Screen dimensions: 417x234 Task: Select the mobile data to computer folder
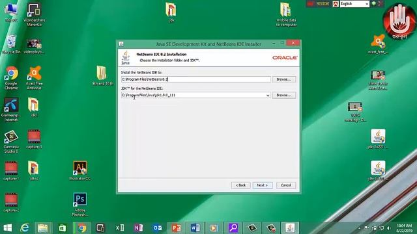coord(286,14)
